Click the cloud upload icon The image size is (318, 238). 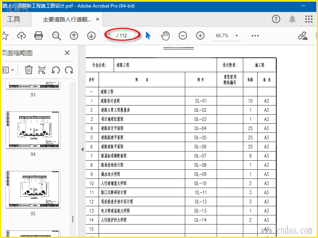tap(21, 36)
